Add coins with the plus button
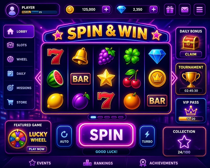This screenshot has height=168, width=210. [x=106, y=9]
